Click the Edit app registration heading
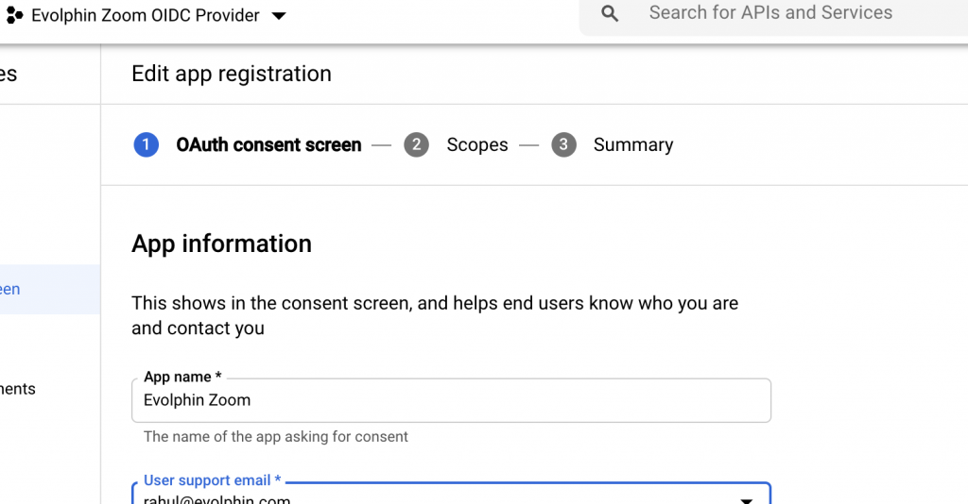Screen dimensions: 968x504 (x=232, y=74)
